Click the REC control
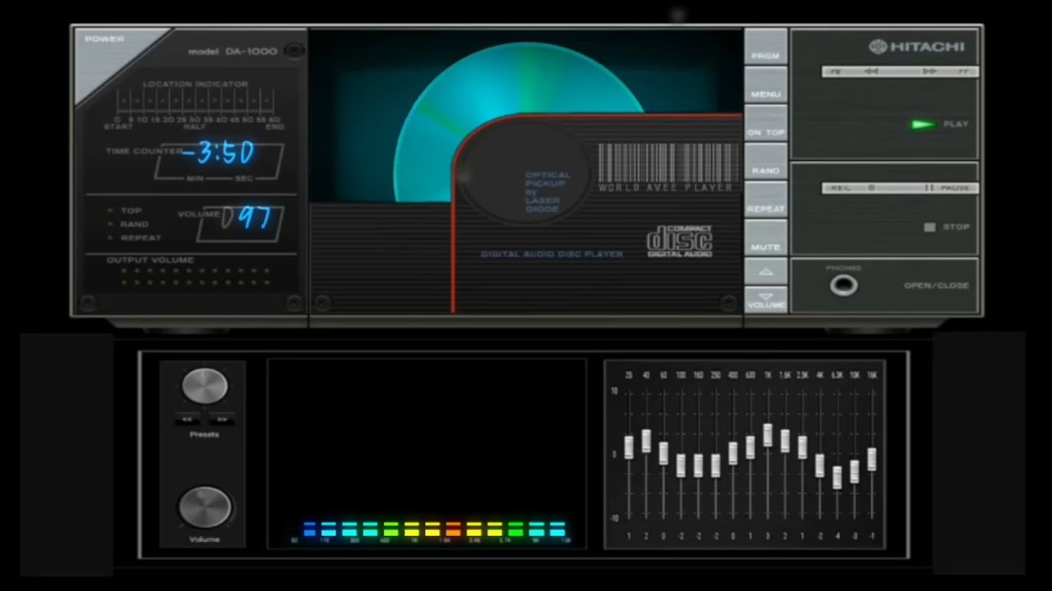Image resolution: width=1052 pixels, height=591 pixels. tap(840, 188)
